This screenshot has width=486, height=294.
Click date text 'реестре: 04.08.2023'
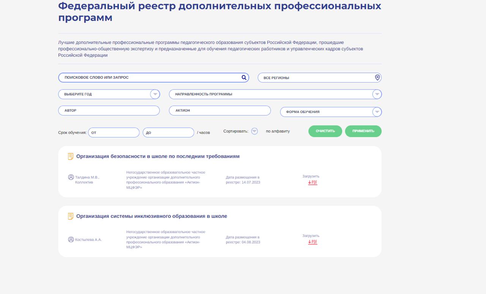coord(243,242)
